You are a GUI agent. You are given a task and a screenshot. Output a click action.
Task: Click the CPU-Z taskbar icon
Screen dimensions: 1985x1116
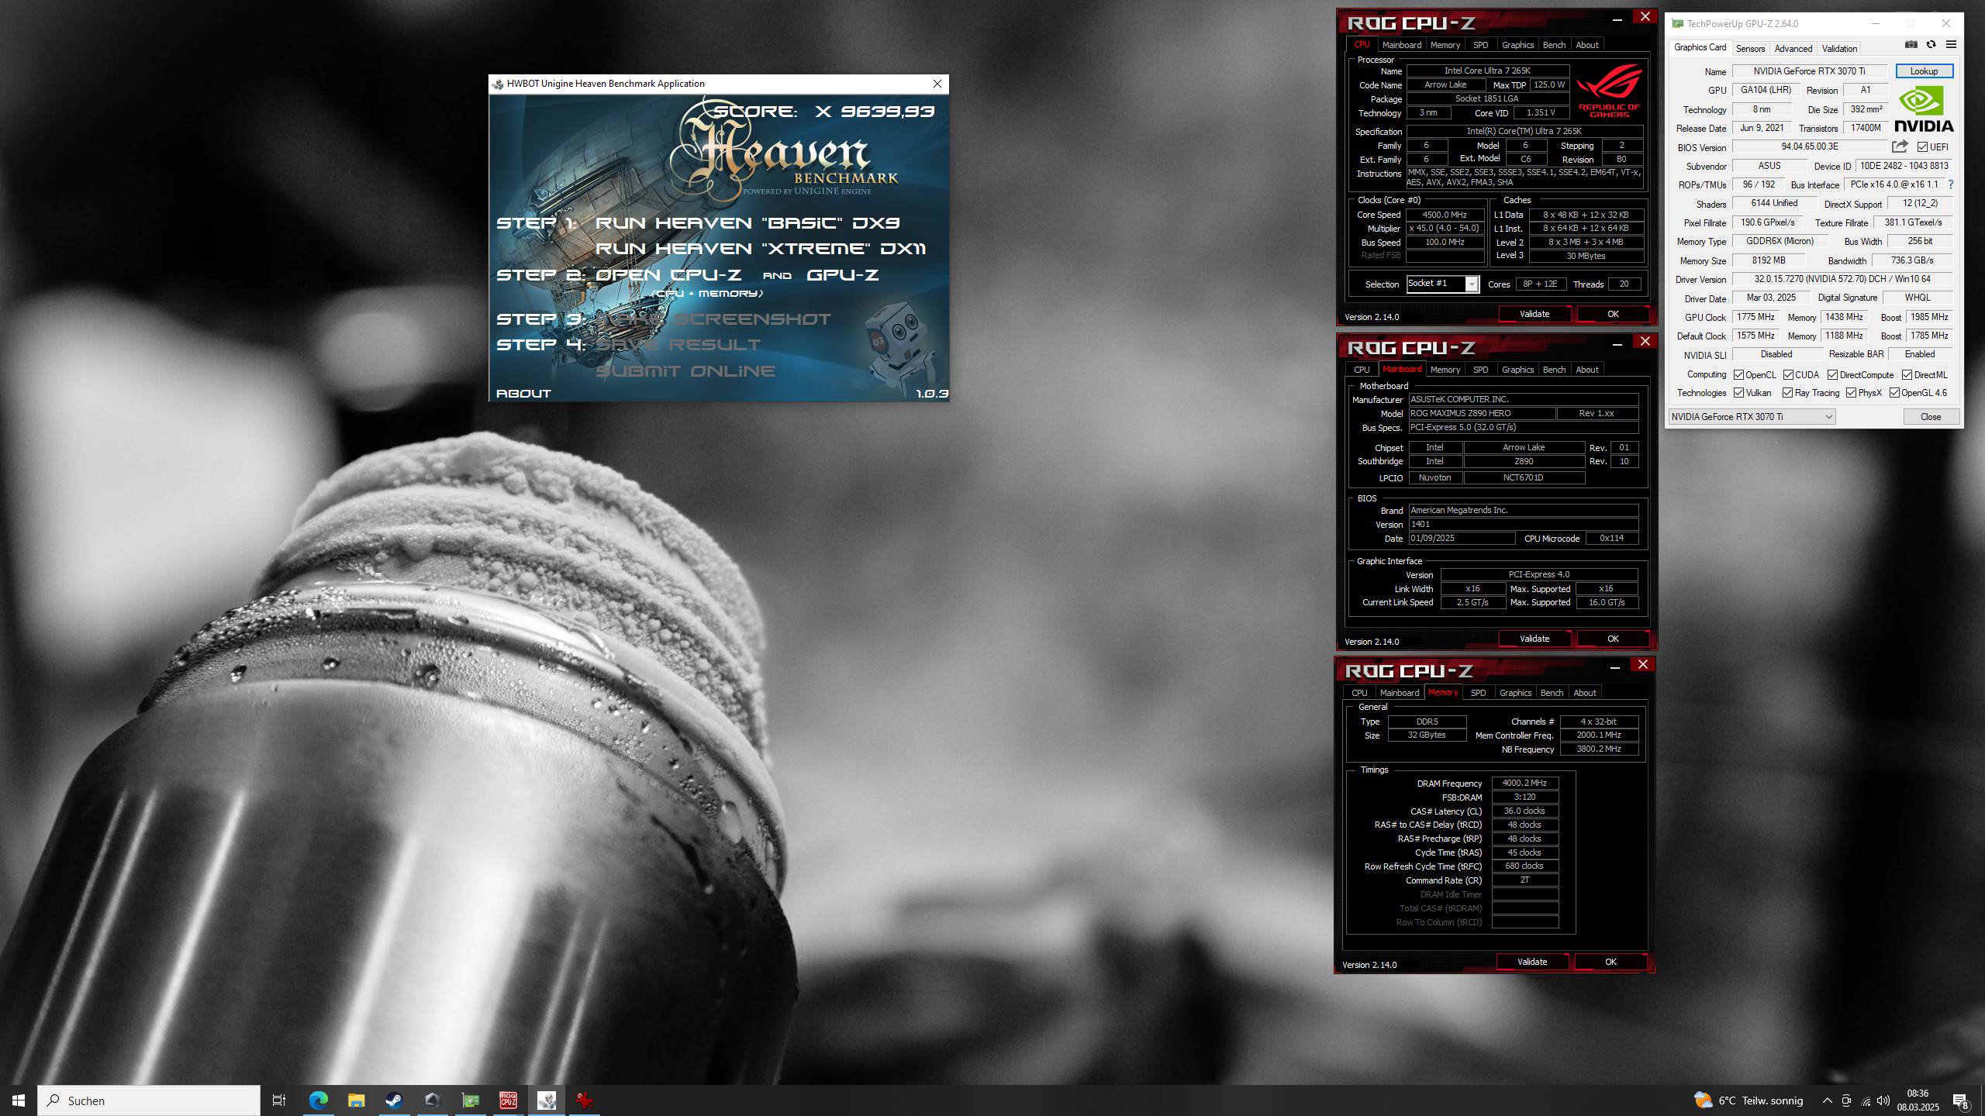(508, 1100)
